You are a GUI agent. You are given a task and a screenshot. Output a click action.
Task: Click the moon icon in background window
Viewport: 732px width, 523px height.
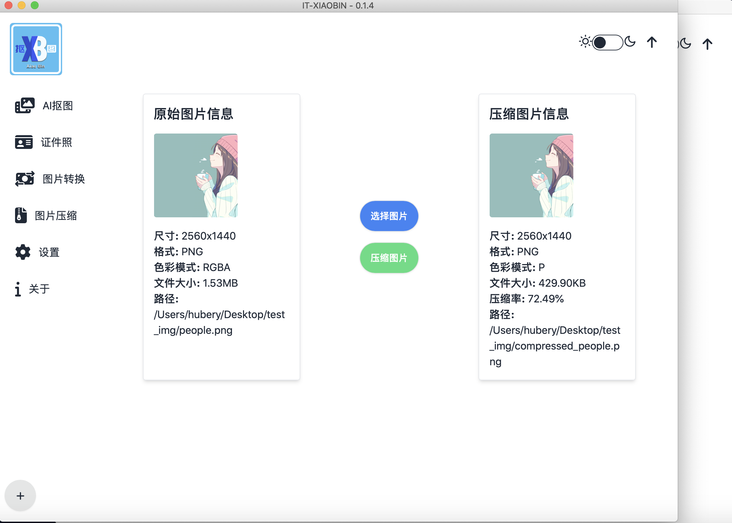click(685, 44)
